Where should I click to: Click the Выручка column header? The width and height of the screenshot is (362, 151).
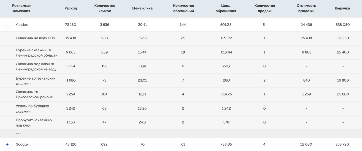(342, 8)
